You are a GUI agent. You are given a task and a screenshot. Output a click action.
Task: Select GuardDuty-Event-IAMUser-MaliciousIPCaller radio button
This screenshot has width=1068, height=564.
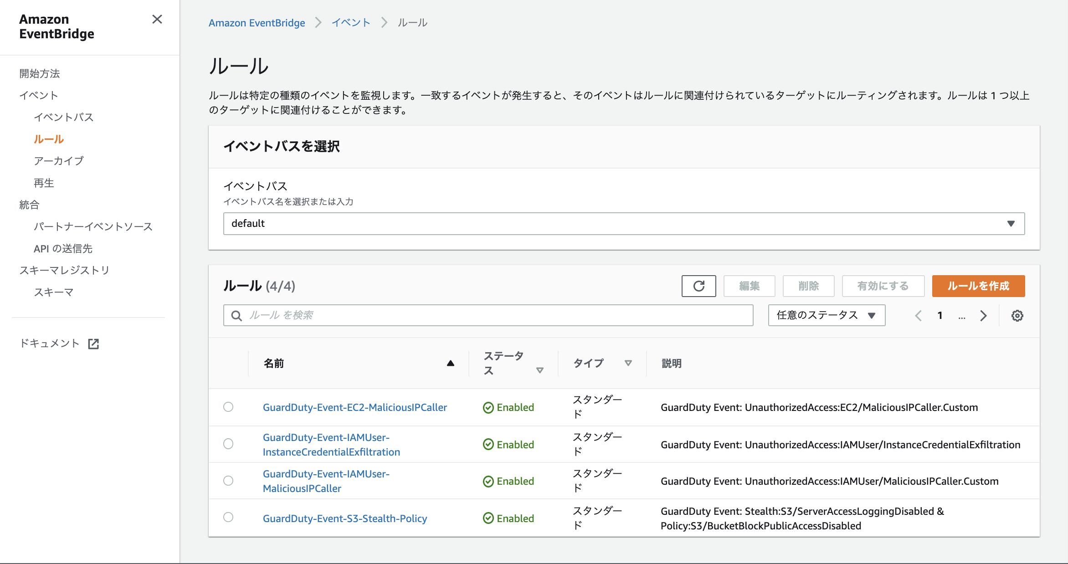228,481
